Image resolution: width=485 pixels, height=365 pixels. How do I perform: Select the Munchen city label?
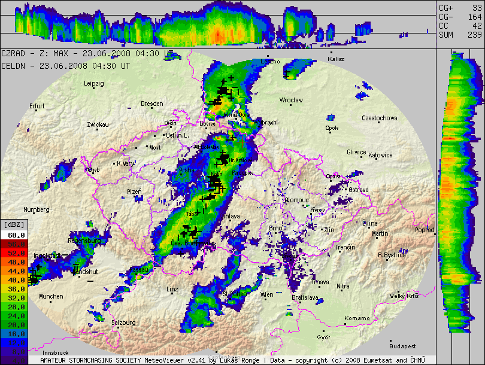coord(51,296)
